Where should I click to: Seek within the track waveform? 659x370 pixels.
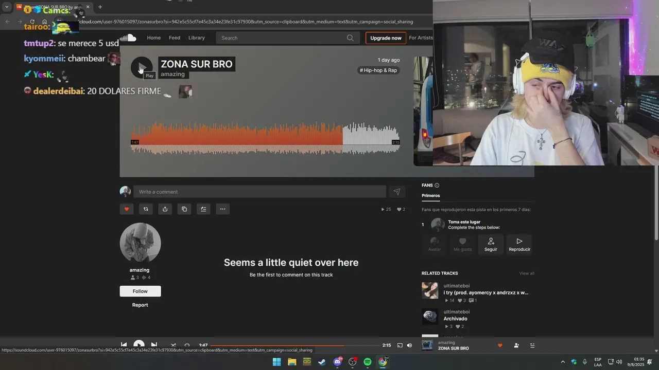pyautogui.click(x=265, y=139)
